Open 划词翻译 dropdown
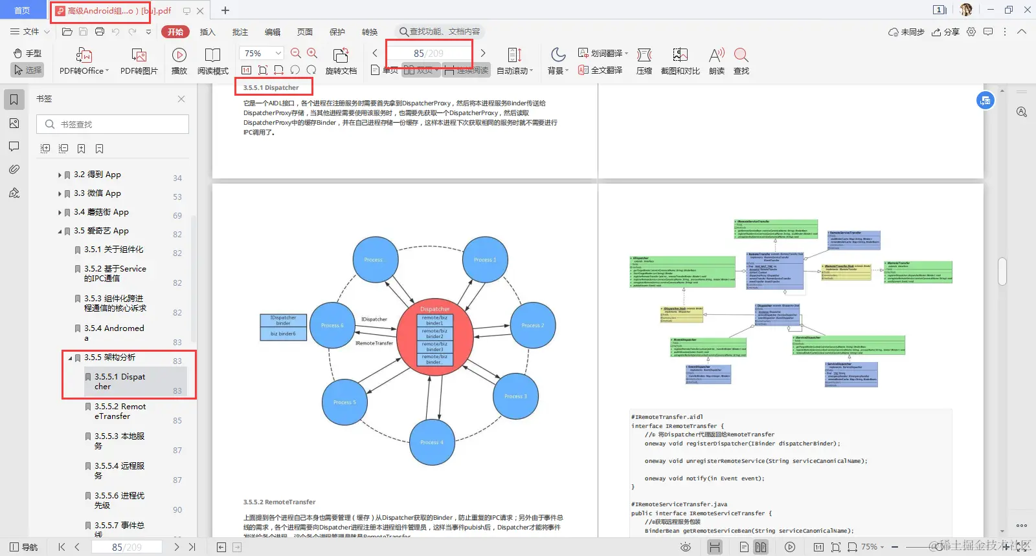 tap(603, 53)
